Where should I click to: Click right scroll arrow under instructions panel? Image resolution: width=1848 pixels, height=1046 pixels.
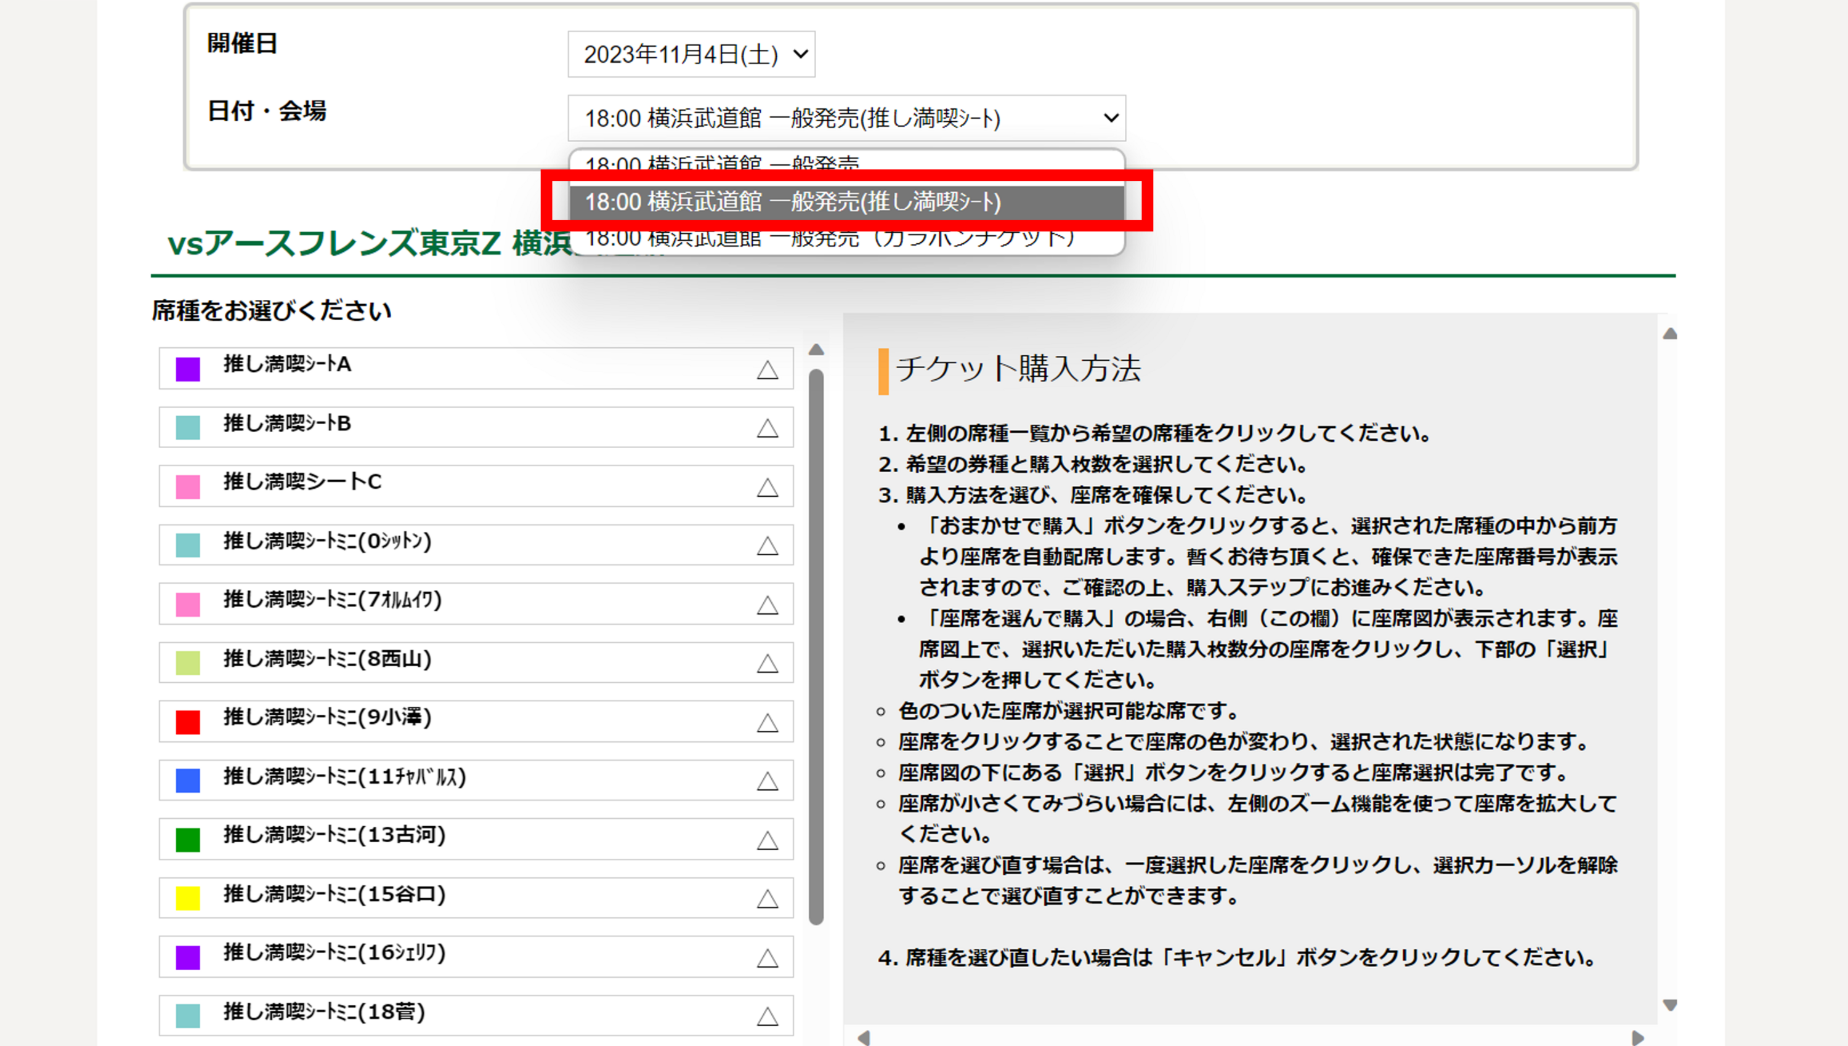(1637, 1038)
